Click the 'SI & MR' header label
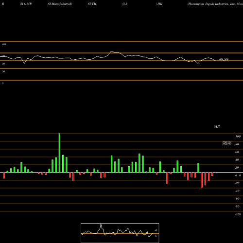The height and width of the screenshot is (243, 243). click(26, 4)
